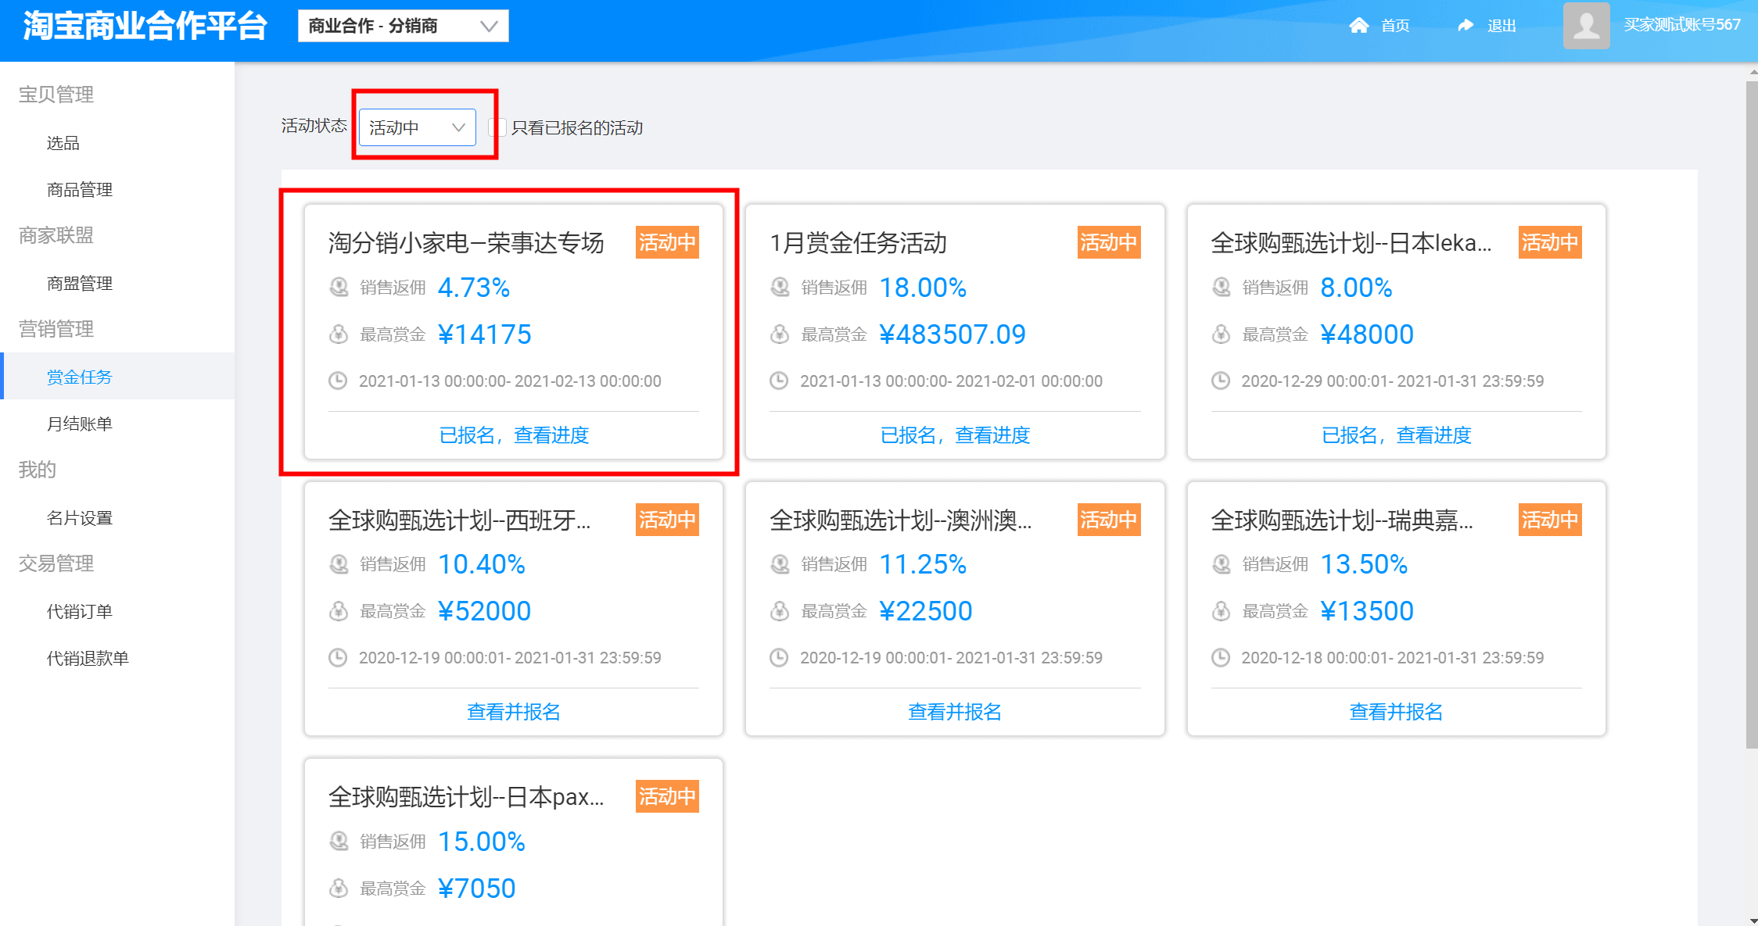Open 选品 in the sidebar
1758x926 pixels.
click(63, 143)
